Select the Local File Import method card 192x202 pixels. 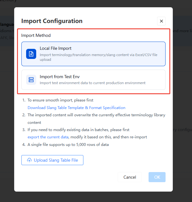point(93,54)
